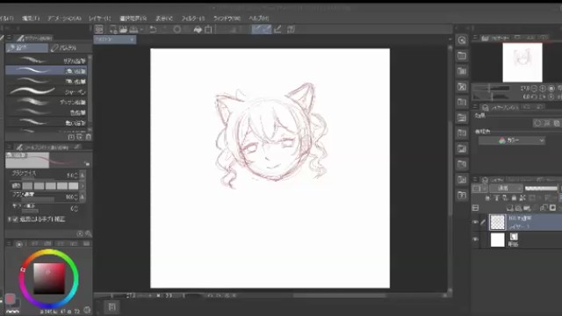Open the View (表示) menu
Viewport: 562px width, 316px height.
tap(164, 18)
